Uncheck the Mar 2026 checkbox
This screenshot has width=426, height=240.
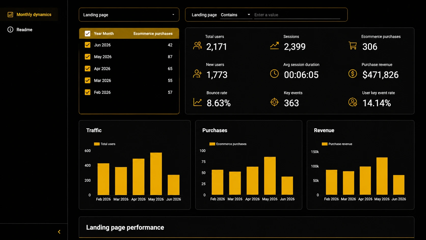click(87, 80)
